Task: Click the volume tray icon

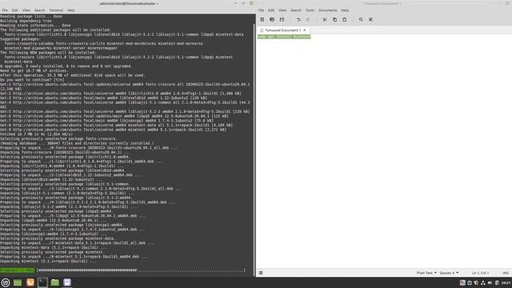Action: coord(490,282)
